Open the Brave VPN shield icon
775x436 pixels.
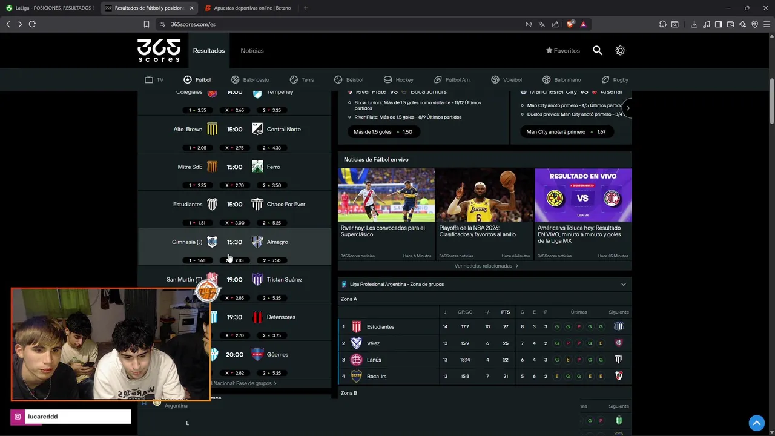[755, 24]
